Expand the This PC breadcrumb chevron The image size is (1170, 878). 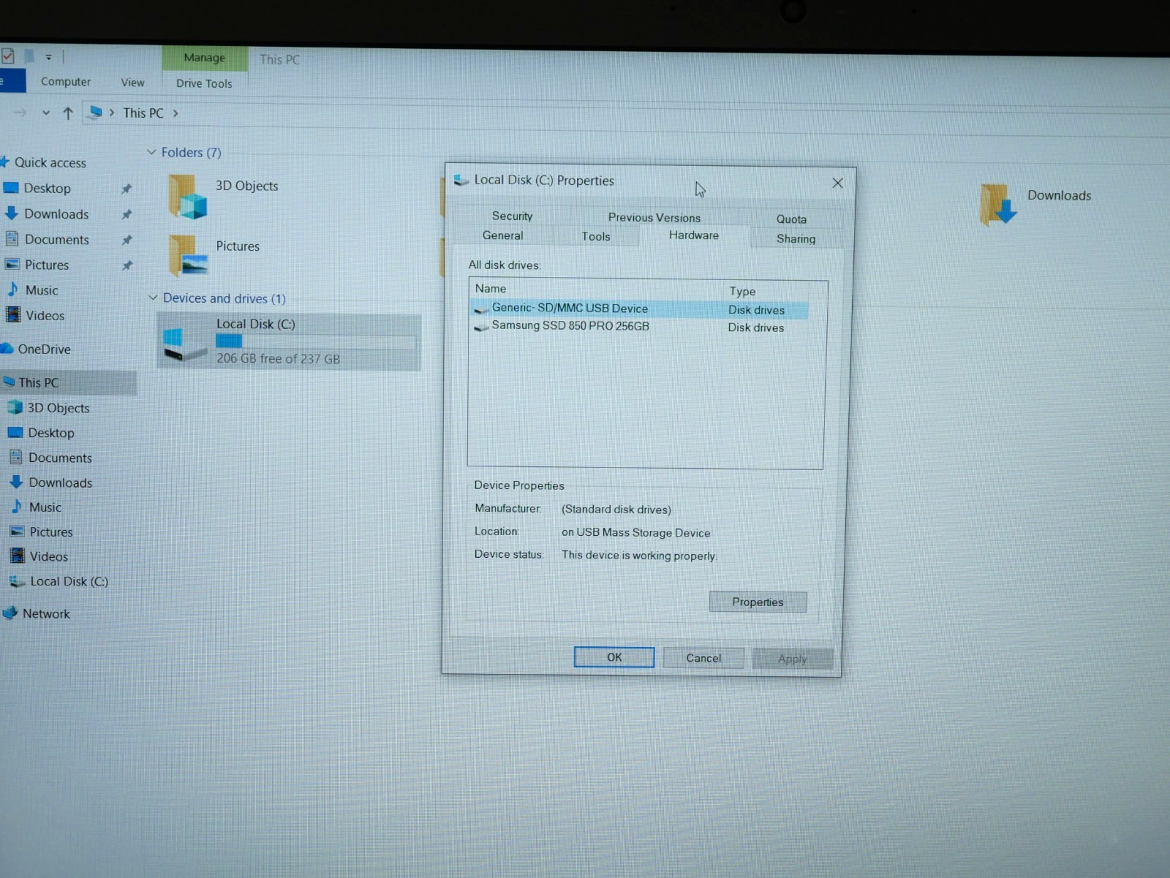tap(175, 113)
